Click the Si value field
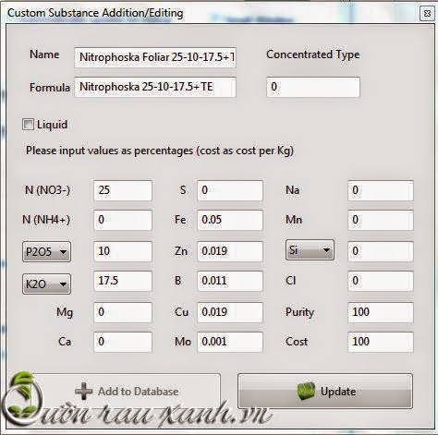 [381, 251]
